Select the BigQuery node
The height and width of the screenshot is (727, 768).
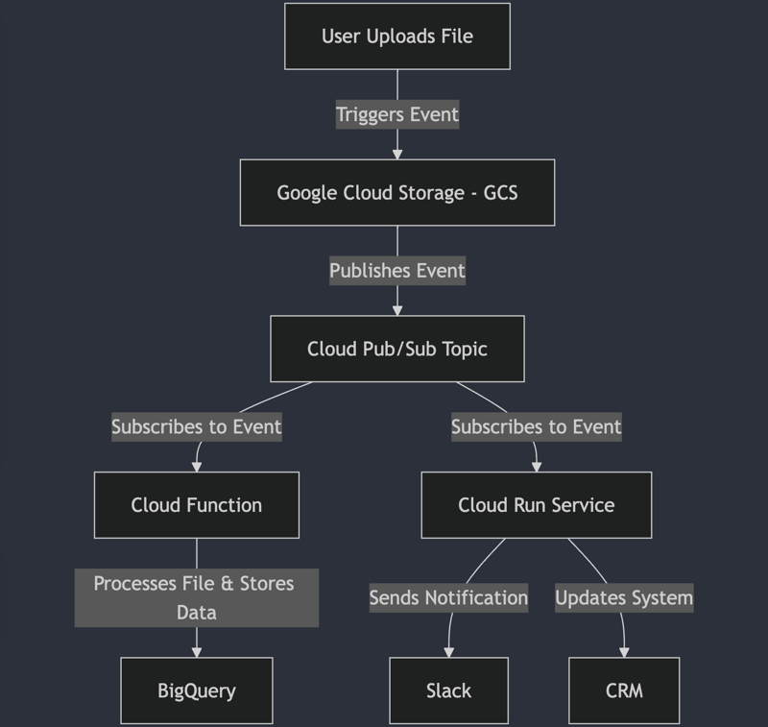coord(197,691)
